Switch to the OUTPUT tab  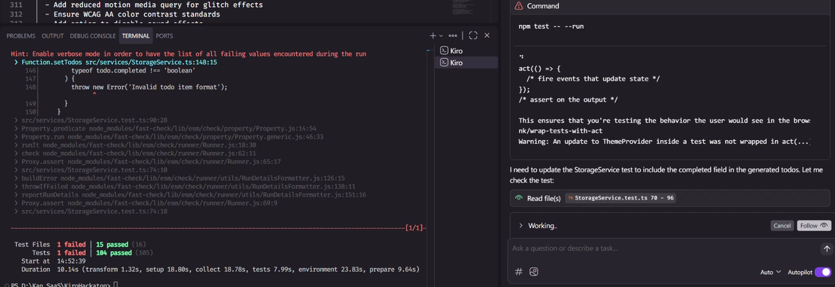[53, 36]
